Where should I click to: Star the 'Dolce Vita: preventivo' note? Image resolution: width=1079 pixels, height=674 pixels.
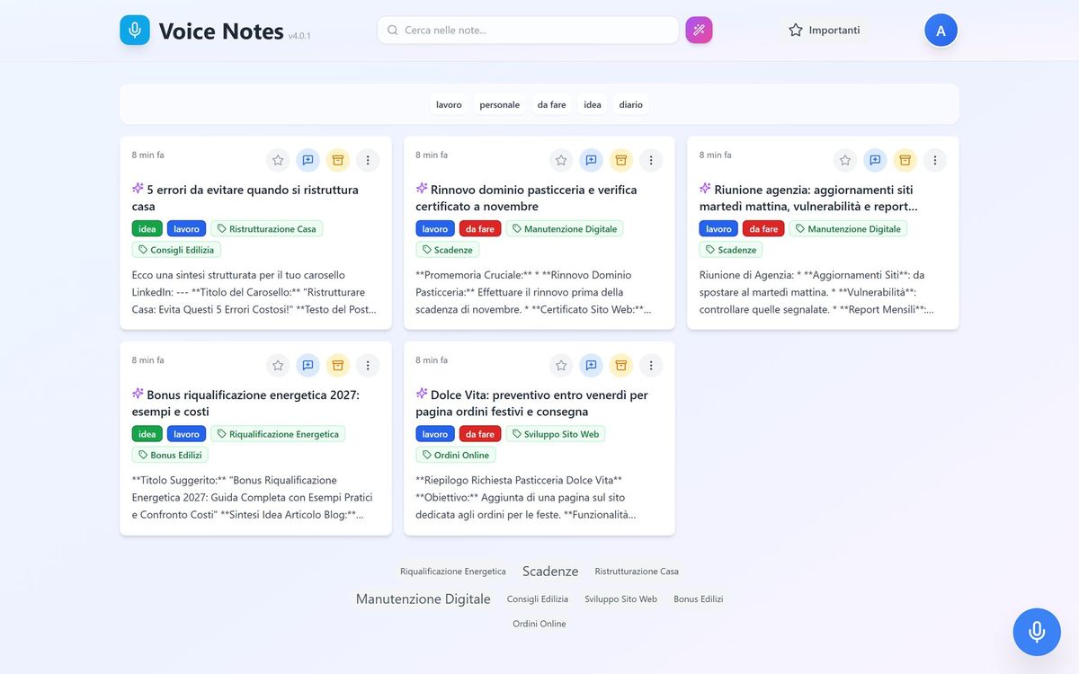tap(561, 366)
